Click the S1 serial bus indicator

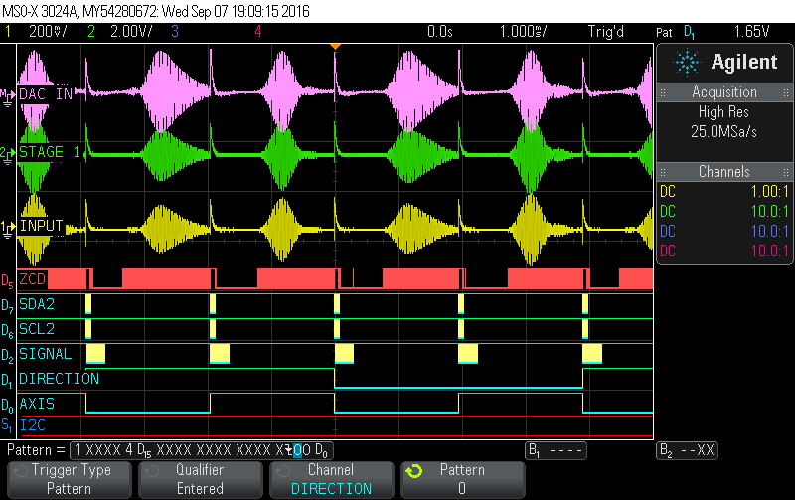click(6, 424)
